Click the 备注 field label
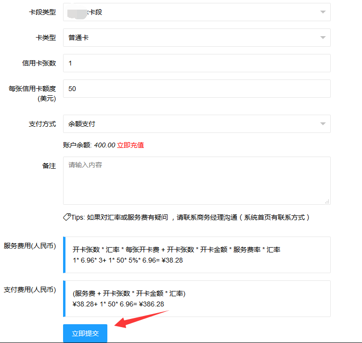 coord(49,166)
